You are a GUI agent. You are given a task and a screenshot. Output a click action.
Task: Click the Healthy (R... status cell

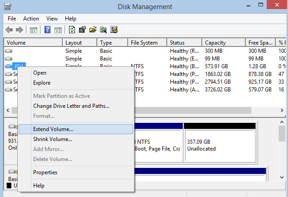click(184, 51)
